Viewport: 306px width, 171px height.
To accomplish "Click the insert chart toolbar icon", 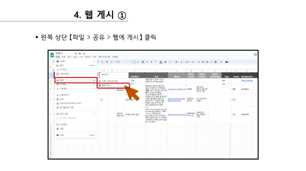I will point(207,62).
